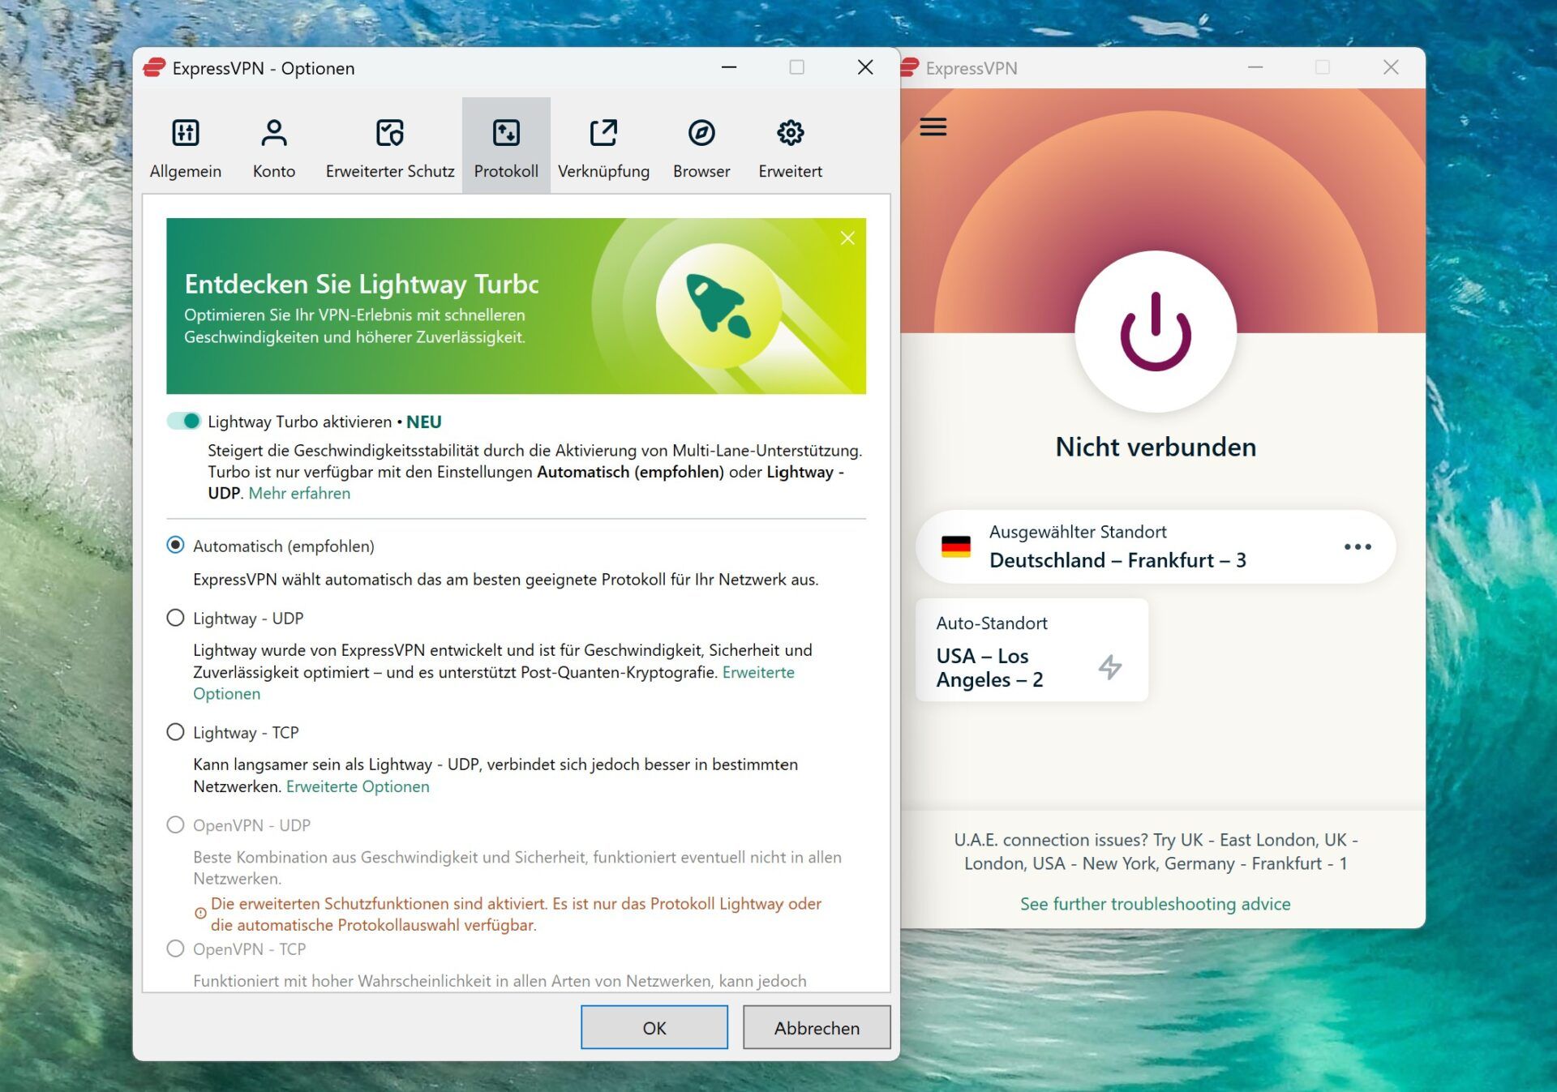This screenshot has height=1092, width=1557.
Task: Confirm options with OK button
Action: point(654,1027)
